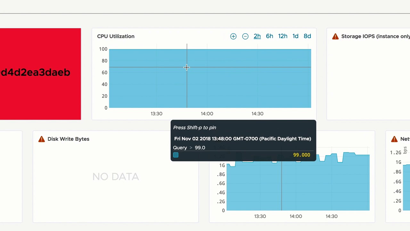Screen dimensions: 410x231
Task: Open the Disk Write Bytes panel title
Action: (x=68, y=139)
